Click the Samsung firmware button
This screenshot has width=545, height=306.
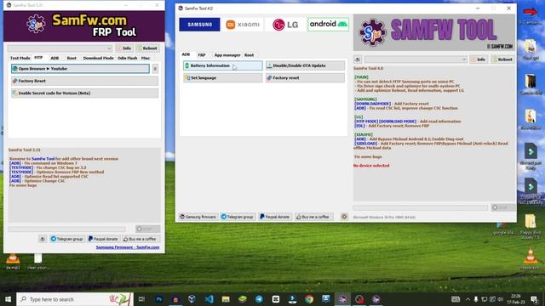click(198, 217)
